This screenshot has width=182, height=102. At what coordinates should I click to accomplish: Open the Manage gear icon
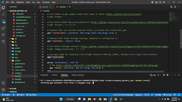(3, 90)
